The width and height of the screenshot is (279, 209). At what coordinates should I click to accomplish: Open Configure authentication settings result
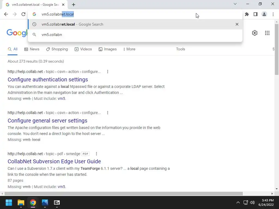pos(48,79)
